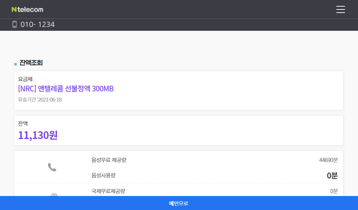
Task: Click the 잔액 label
Action: [x=23, y=124]
